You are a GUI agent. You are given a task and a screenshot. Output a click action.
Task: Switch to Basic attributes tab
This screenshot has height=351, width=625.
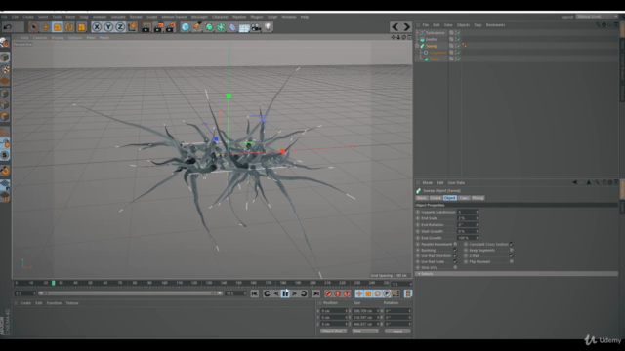(x=421, y=198)
